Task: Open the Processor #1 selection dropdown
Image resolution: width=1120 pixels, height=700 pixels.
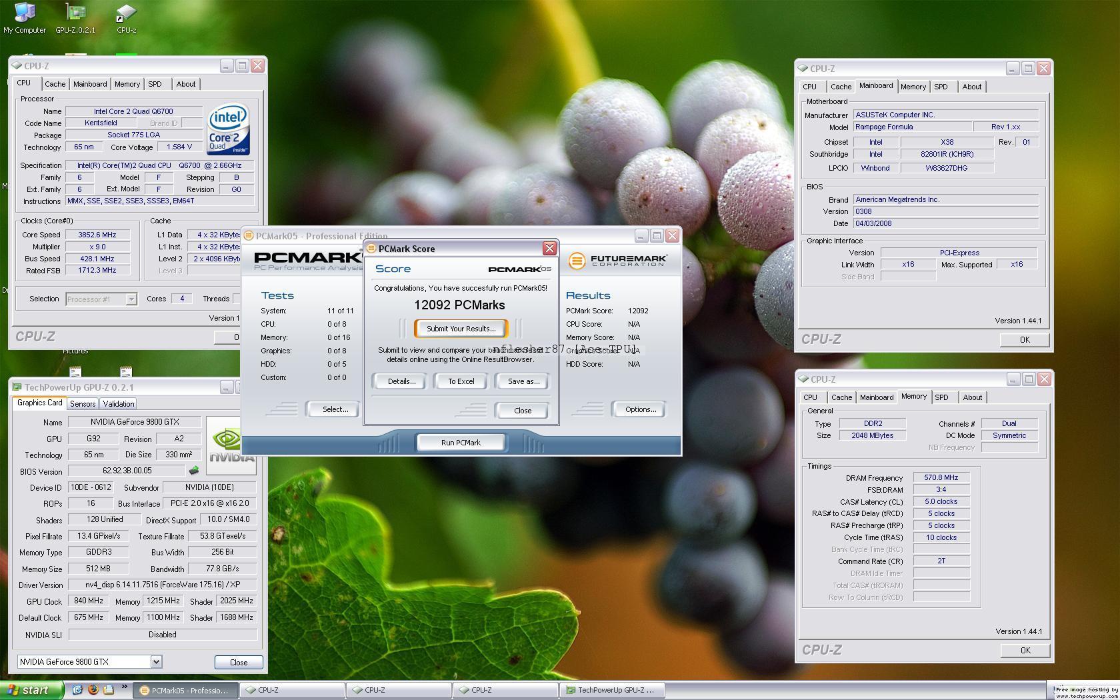Action: tap(101, 299)
